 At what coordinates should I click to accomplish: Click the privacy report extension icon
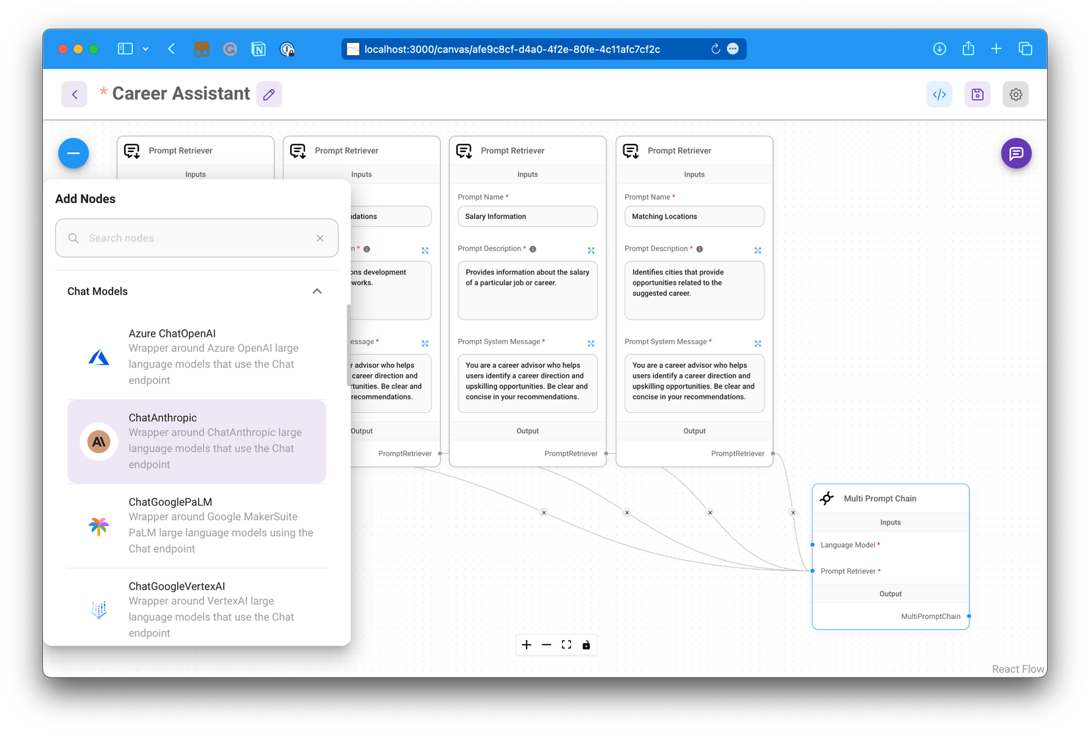(x=287, y=49)
